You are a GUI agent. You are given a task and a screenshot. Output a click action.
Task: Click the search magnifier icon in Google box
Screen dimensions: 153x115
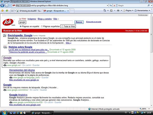coord(149,6)
